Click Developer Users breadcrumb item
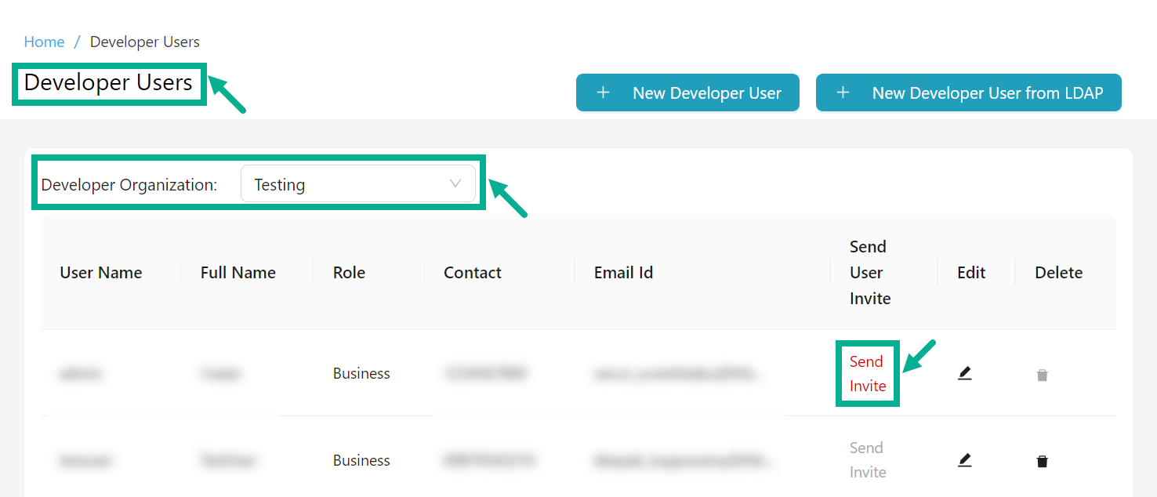 [x=144, y=42]
